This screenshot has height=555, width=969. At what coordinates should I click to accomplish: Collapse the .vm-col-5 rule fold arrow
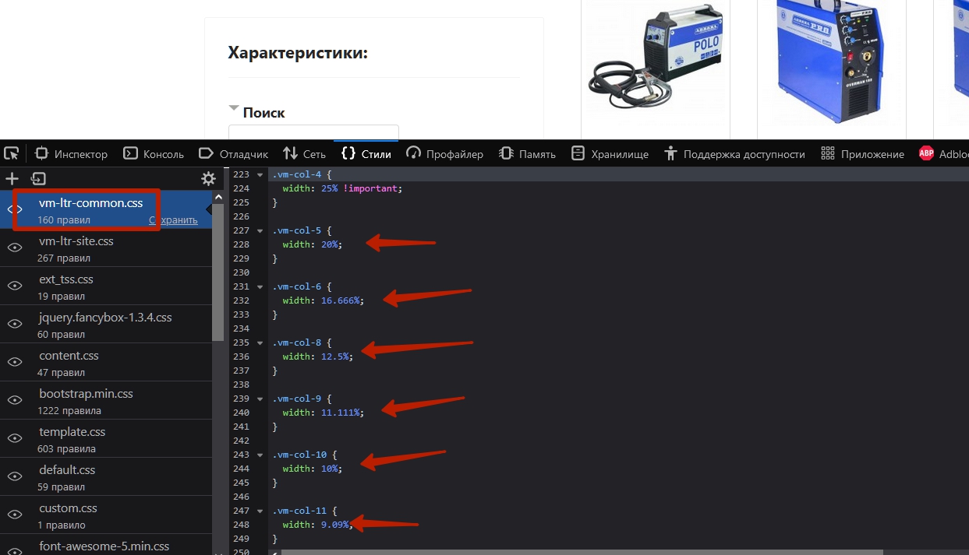click(260, 230)
